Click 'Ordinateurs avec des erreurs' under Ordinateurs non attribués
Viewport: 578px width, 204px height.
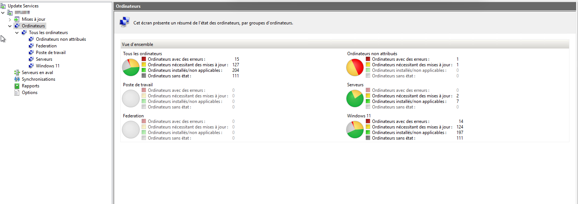[x=401, y=59]
